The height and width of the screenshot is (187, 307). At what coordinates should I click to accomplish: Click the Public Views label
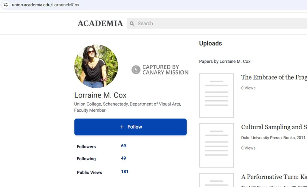pyautogui.click(x=89, y=172)
